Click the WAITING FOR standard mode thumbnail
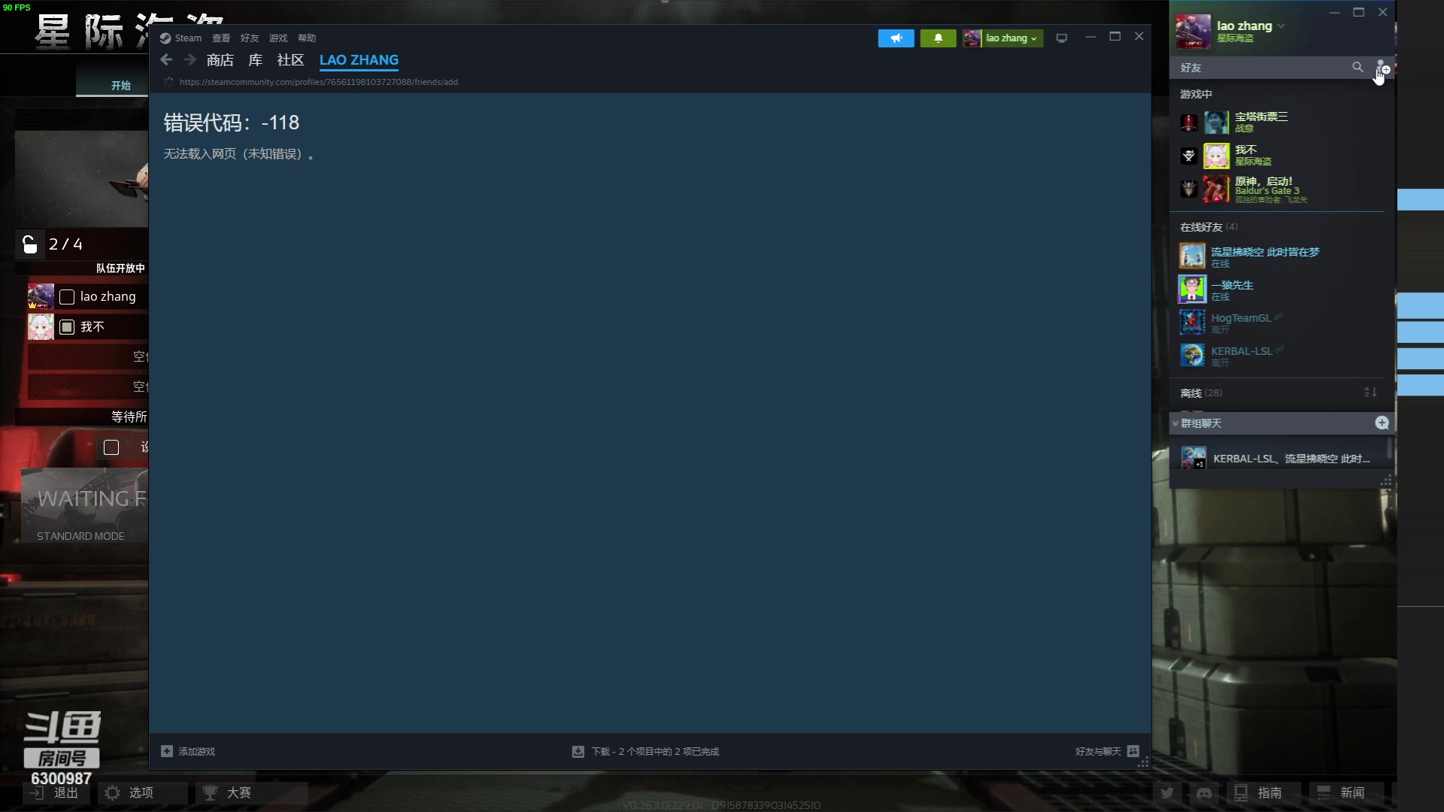 (84, 506)
